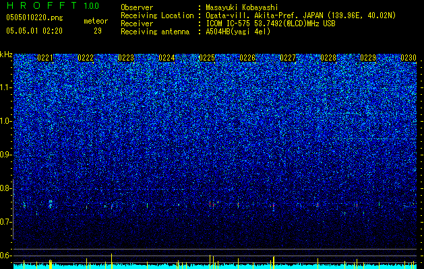
Task: Select the 0226 time marker
Action: [247, 58]
